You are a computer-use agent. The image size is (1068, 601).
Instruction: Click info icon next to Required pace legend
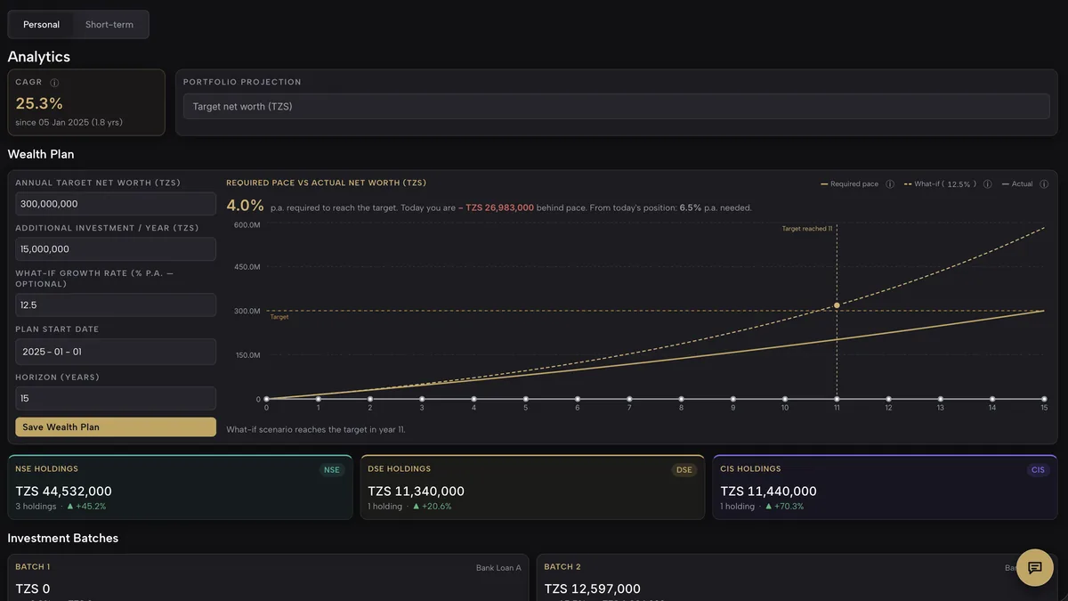(x=890, y=184)
